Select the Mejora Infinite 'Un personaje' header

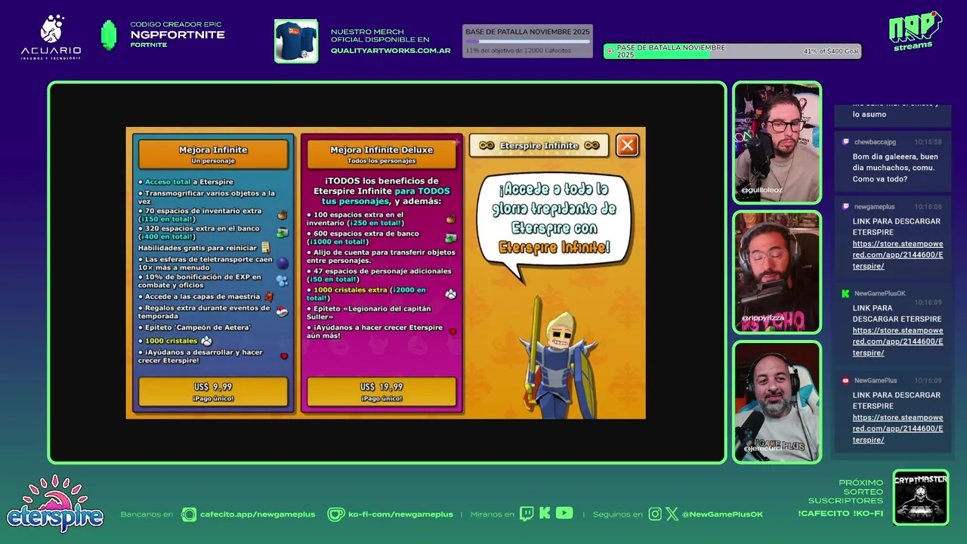[x=213, y=153]
